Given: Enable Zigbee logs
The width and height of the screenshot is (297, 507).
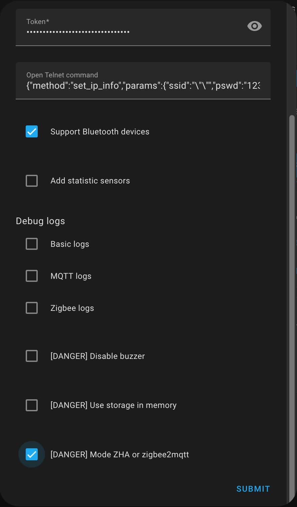Looking at the screenshot, I should click(x=32, y=308).
